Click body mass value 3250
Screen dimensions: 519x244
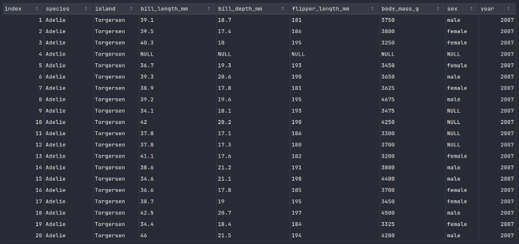(388, 43)
